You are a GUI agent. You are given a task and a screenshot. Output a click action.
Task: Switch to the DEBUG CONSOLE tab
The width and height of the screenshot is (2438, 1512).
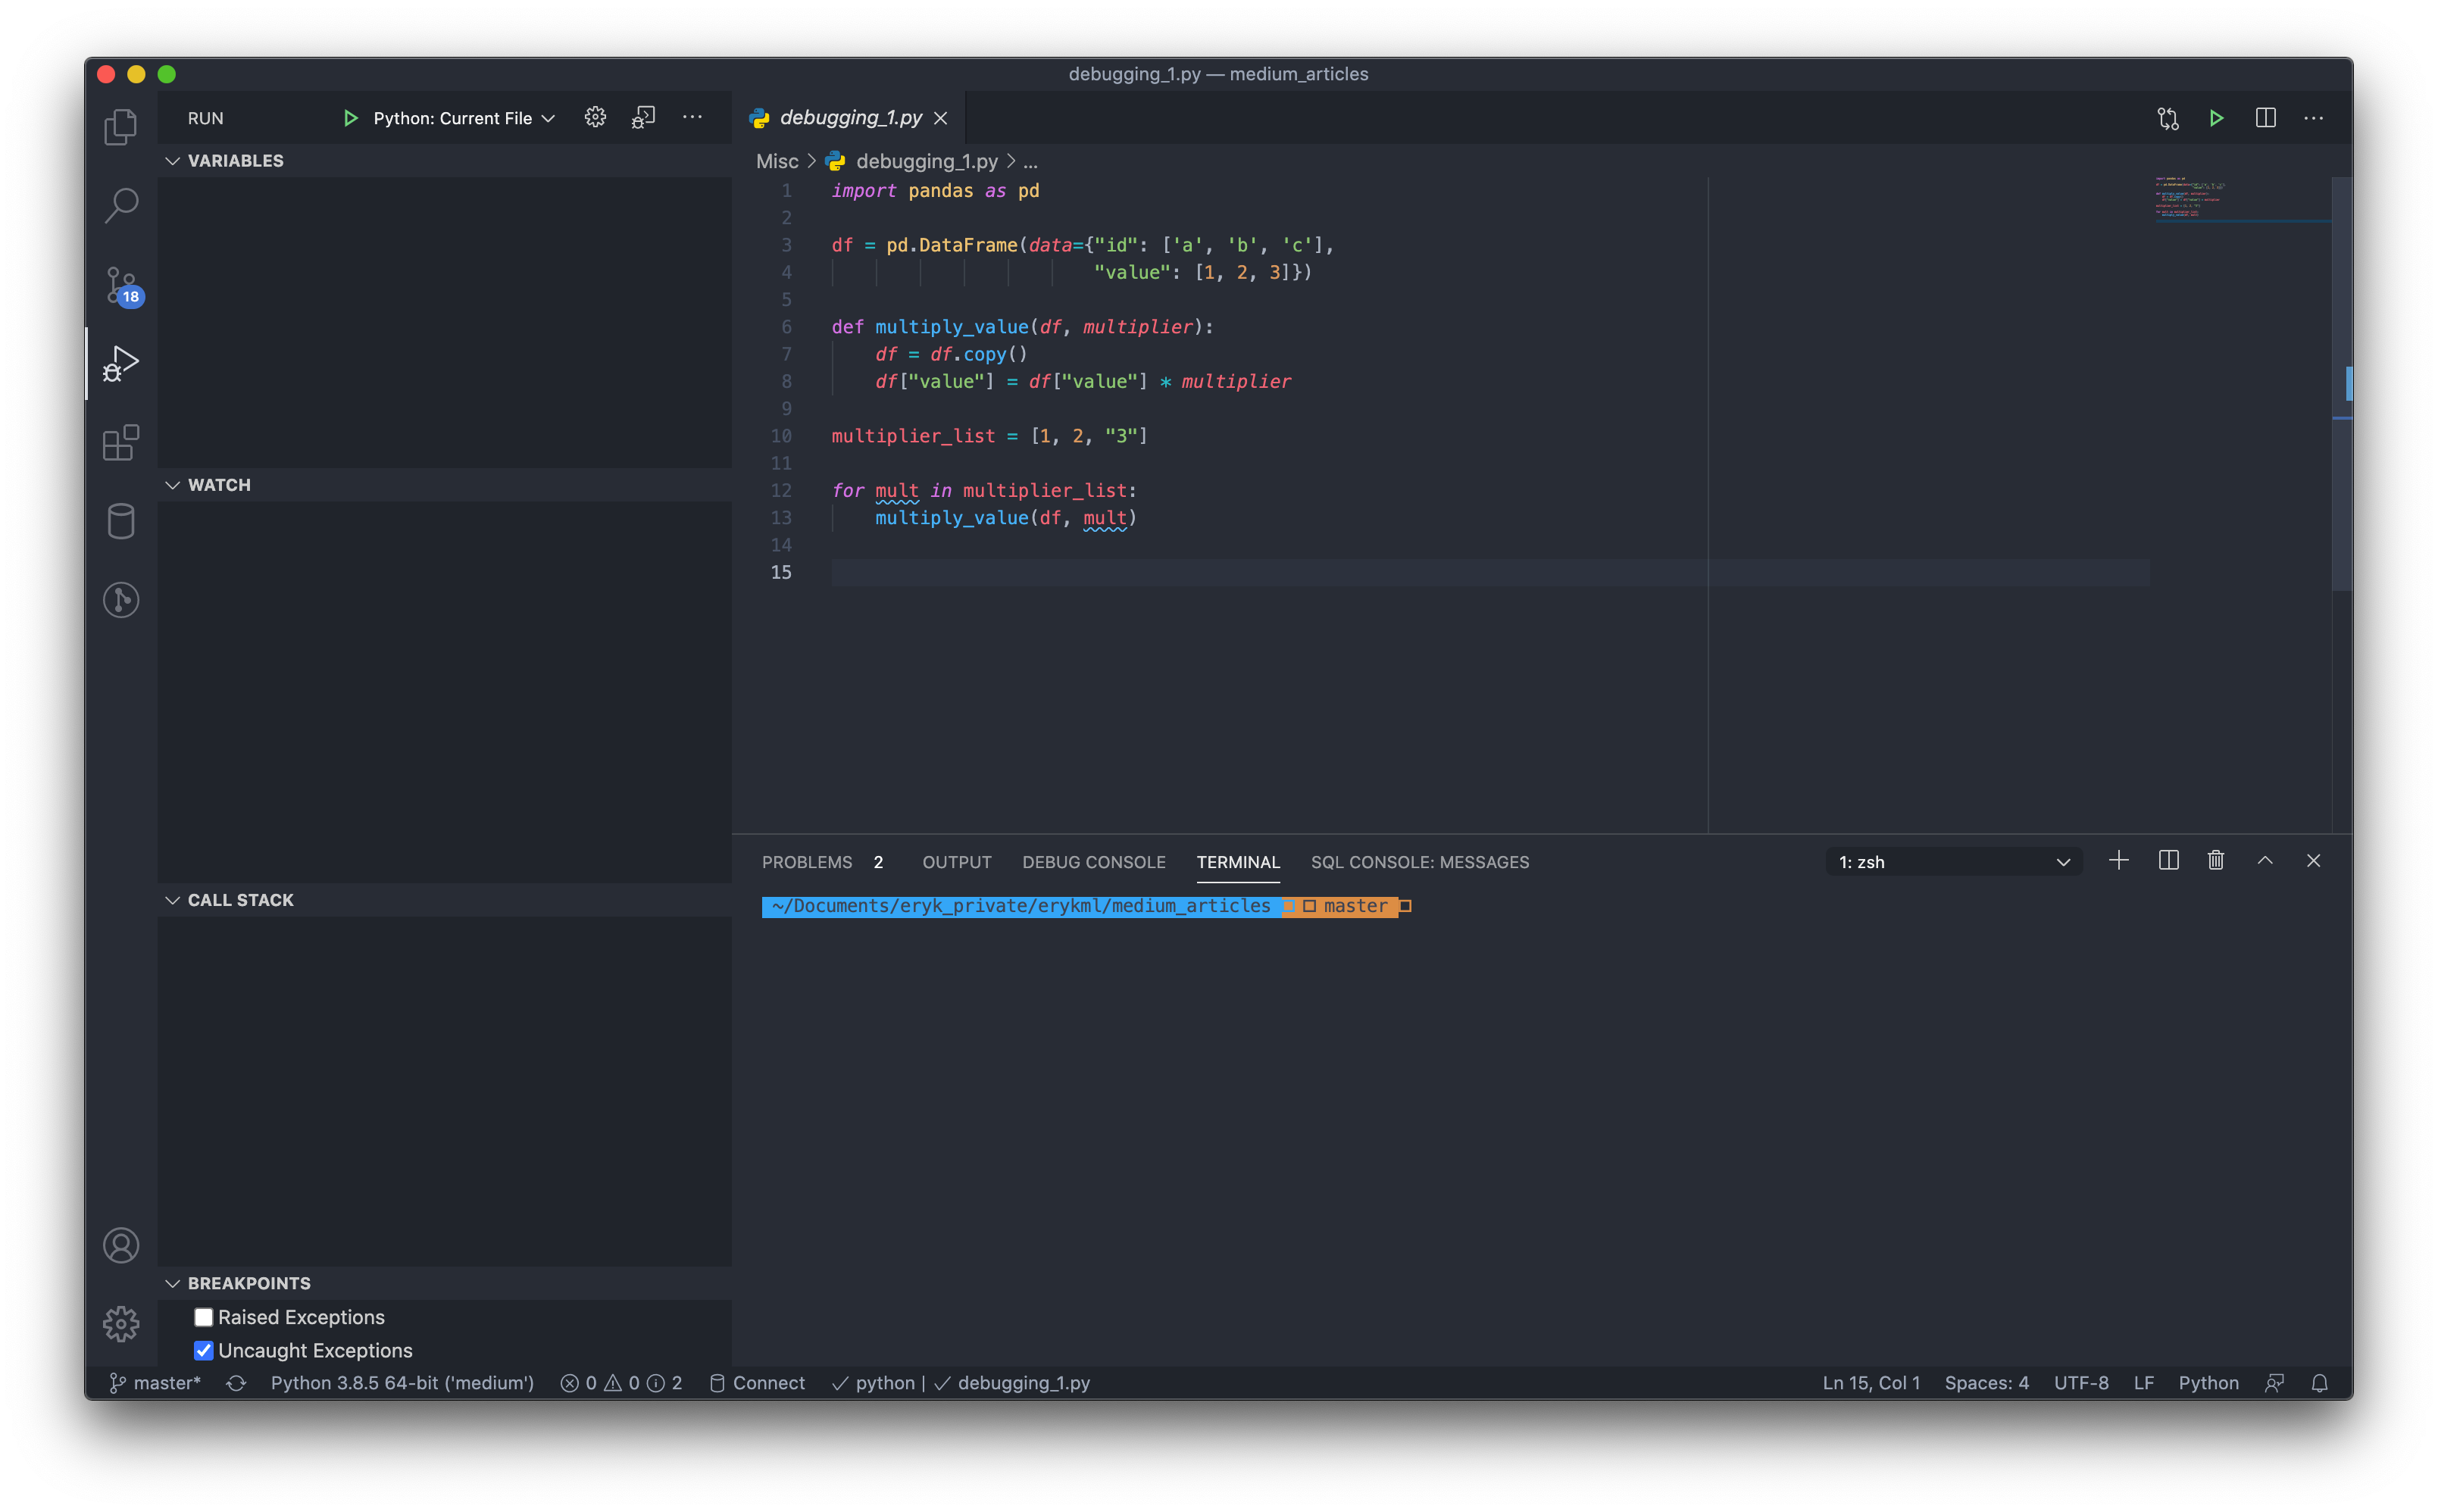pos(1093,862)
